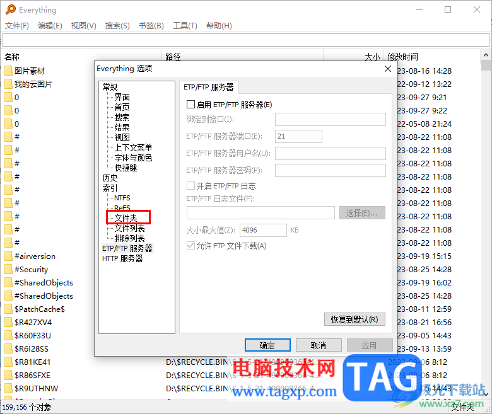Select 字体与颜色 in options tree

click(x=133, y=158)
